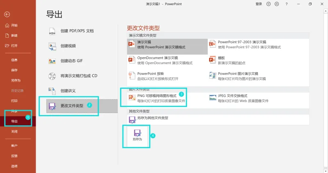Viewport: 328px width, 173px height.
Task: Click the OpenDocument 演示文稿 icon
Action: coord(132,60)
